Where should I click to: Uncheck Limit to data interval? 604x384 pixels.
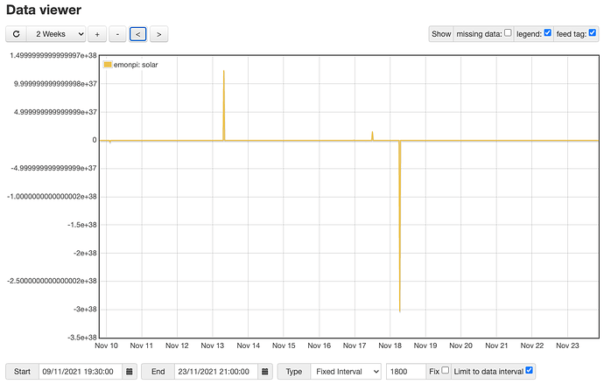pyautogui.click(x=530, y=371)
